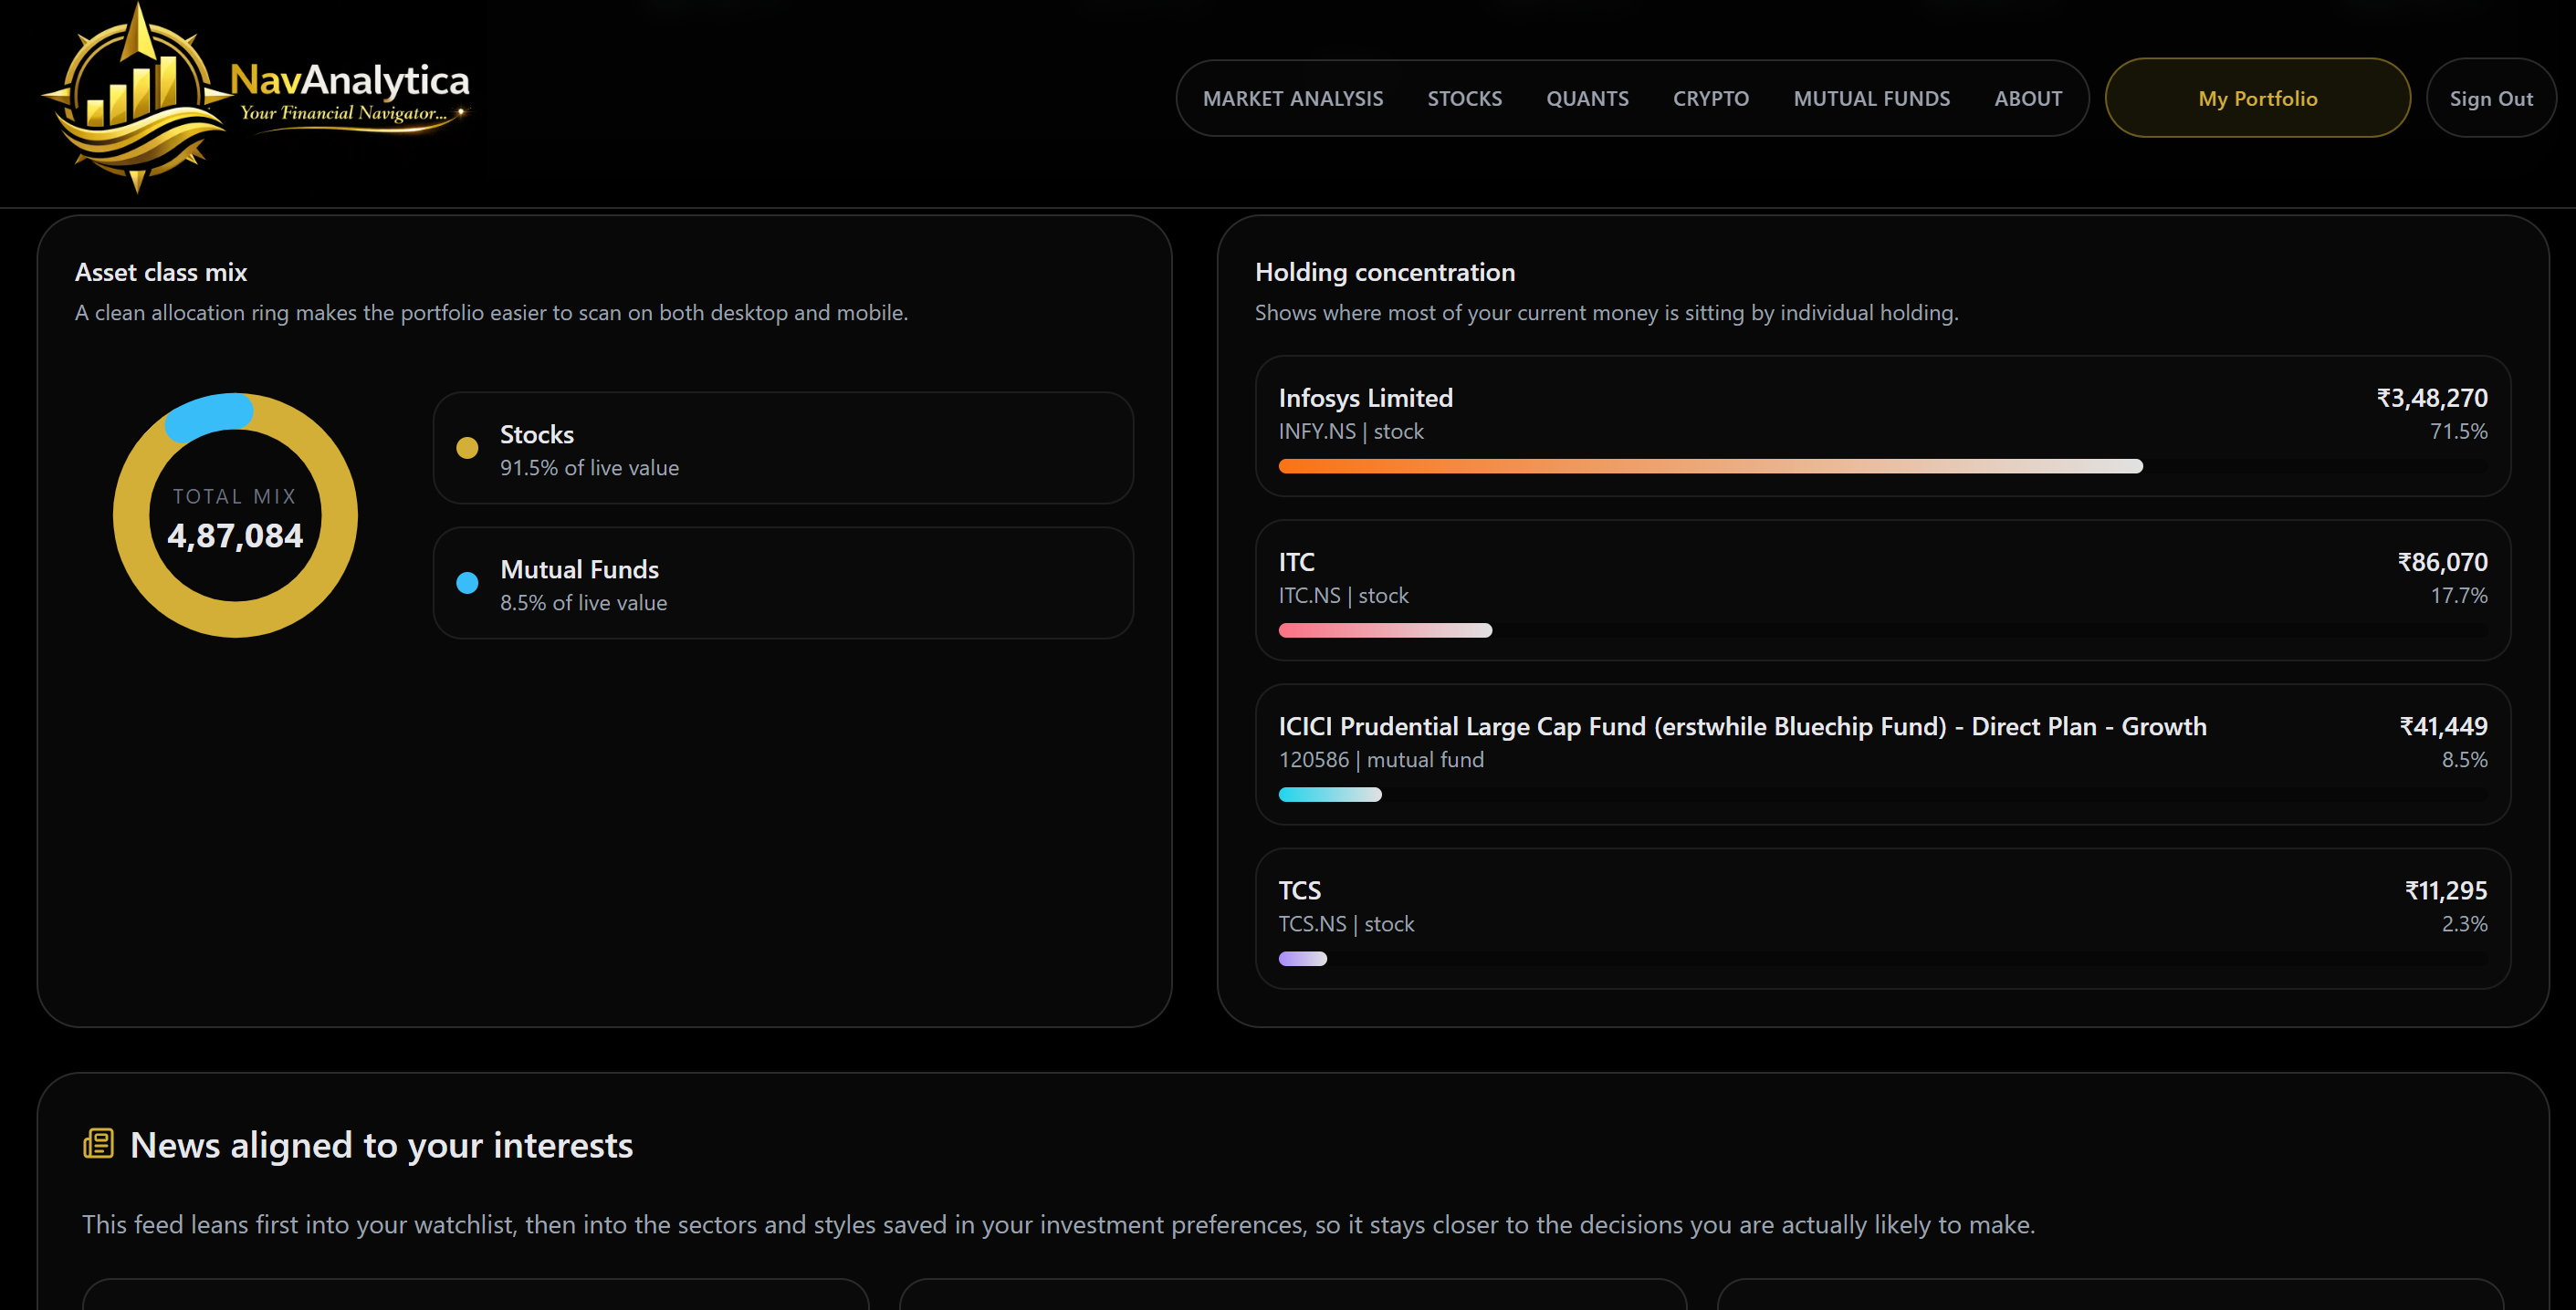Click the 2.3% concentration figure

coord(2464,924)
